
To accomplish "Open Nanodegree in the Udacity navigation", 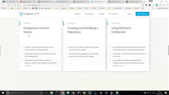I will tap(90, 14).
